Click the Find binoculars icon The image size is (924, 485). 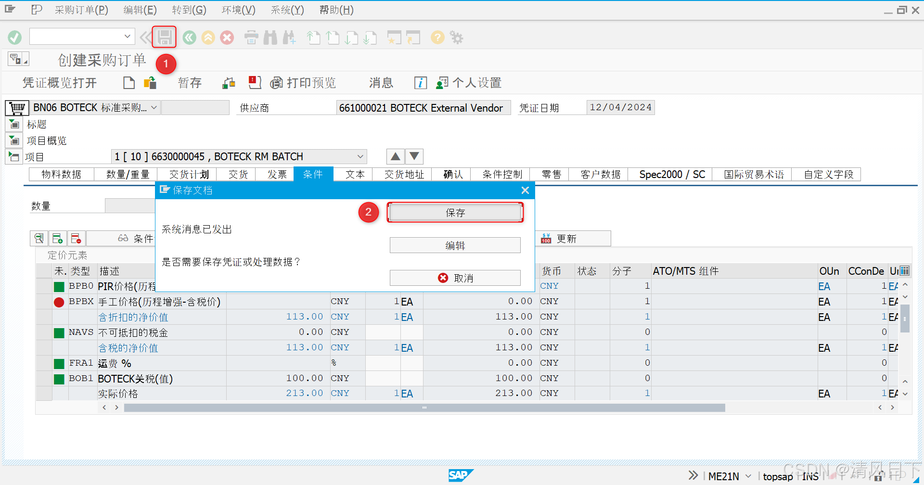[270, 38]
